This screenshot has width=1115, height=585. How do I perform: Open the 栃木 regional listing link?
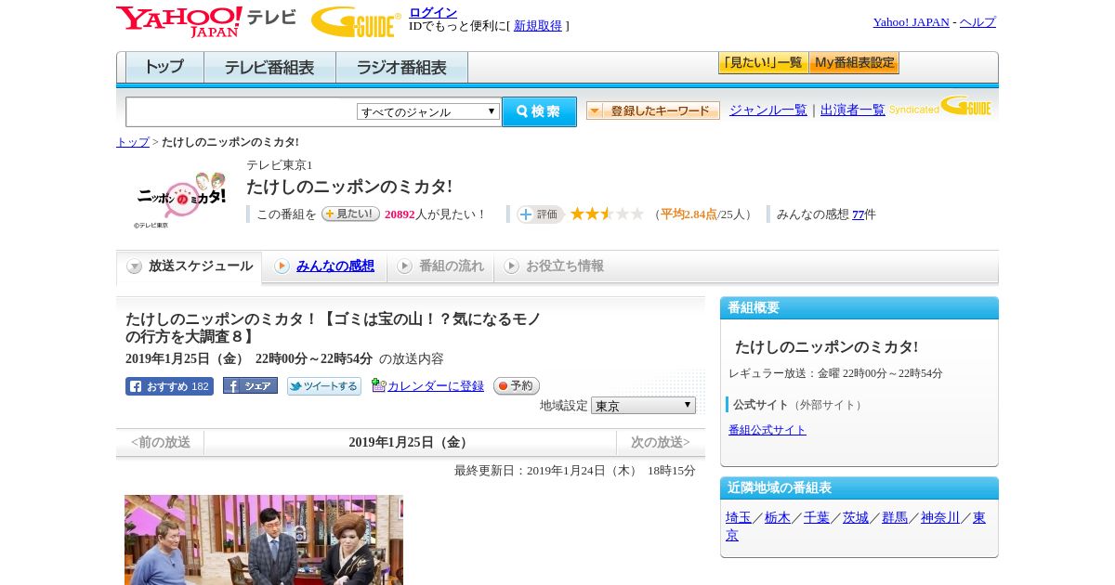pyautogui.click(x=778, y=518)
